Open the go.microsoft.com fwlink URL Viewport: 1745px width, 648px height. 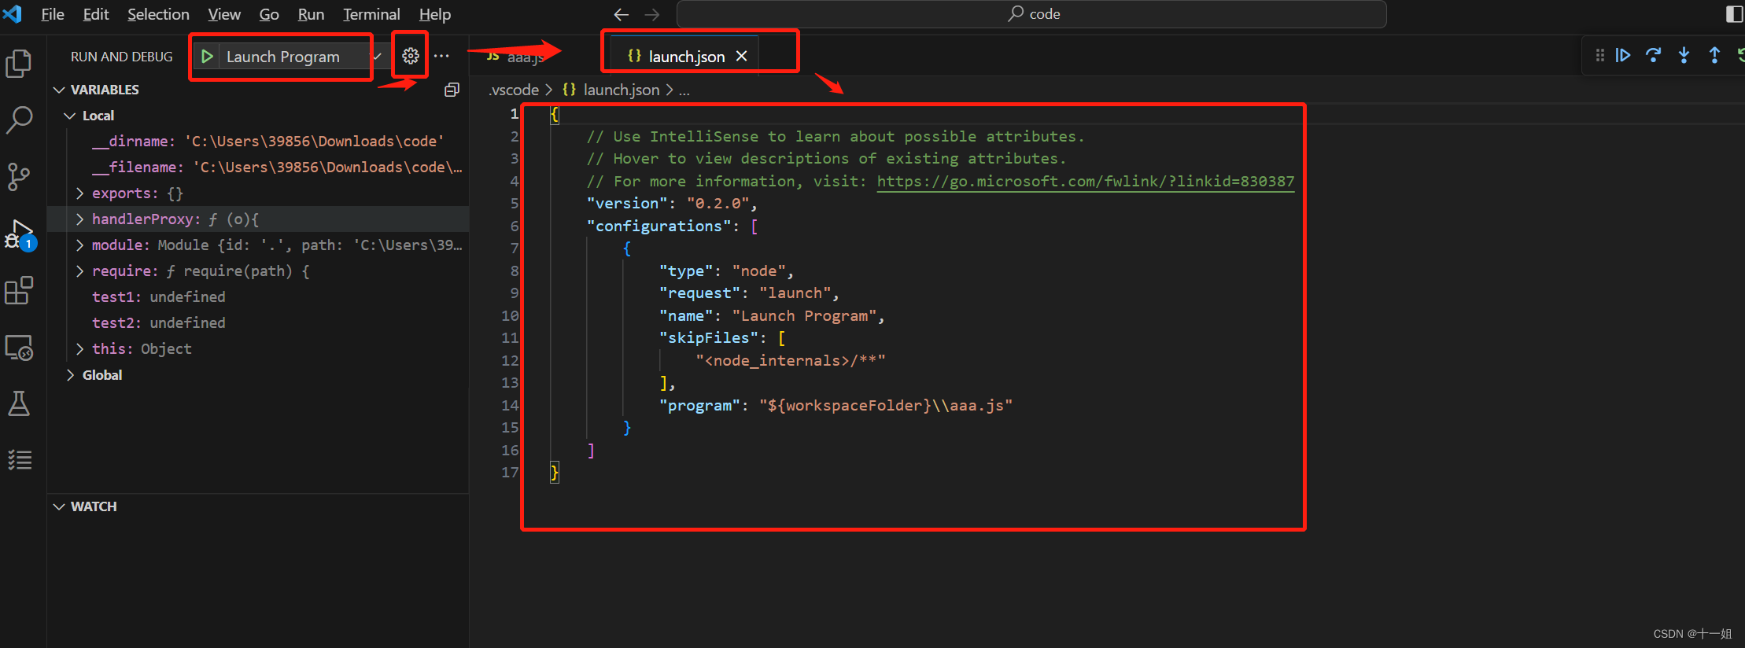tap(1085, 182)
